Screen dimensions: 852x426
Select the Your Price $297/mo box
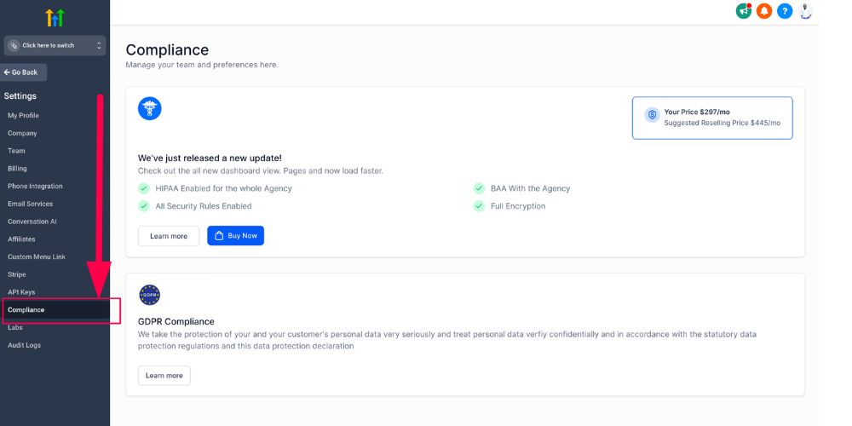pyautogui.click(x=712, y=118)
